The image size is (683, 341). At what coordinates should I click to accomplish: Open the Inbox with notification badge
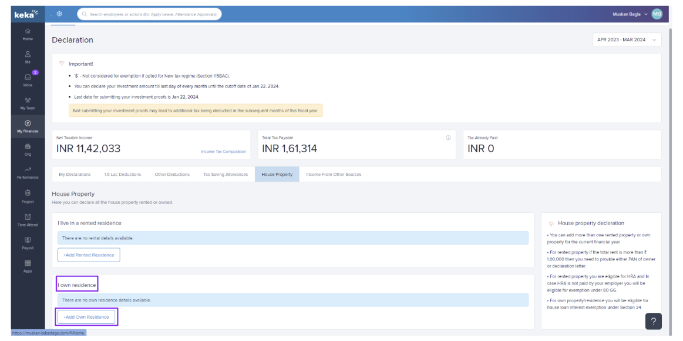[28, 79]
